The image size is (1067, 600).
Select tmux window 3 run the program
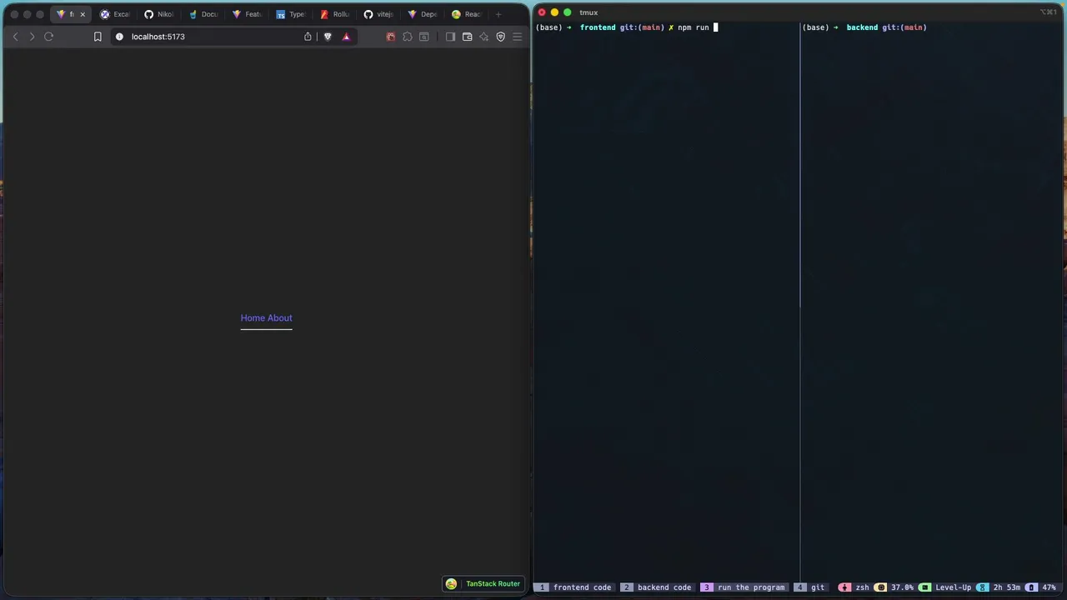pos(744,587)
